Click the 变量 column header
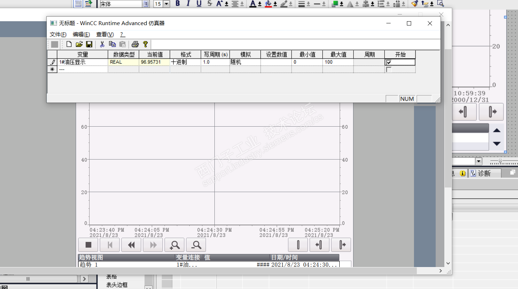 82,54
